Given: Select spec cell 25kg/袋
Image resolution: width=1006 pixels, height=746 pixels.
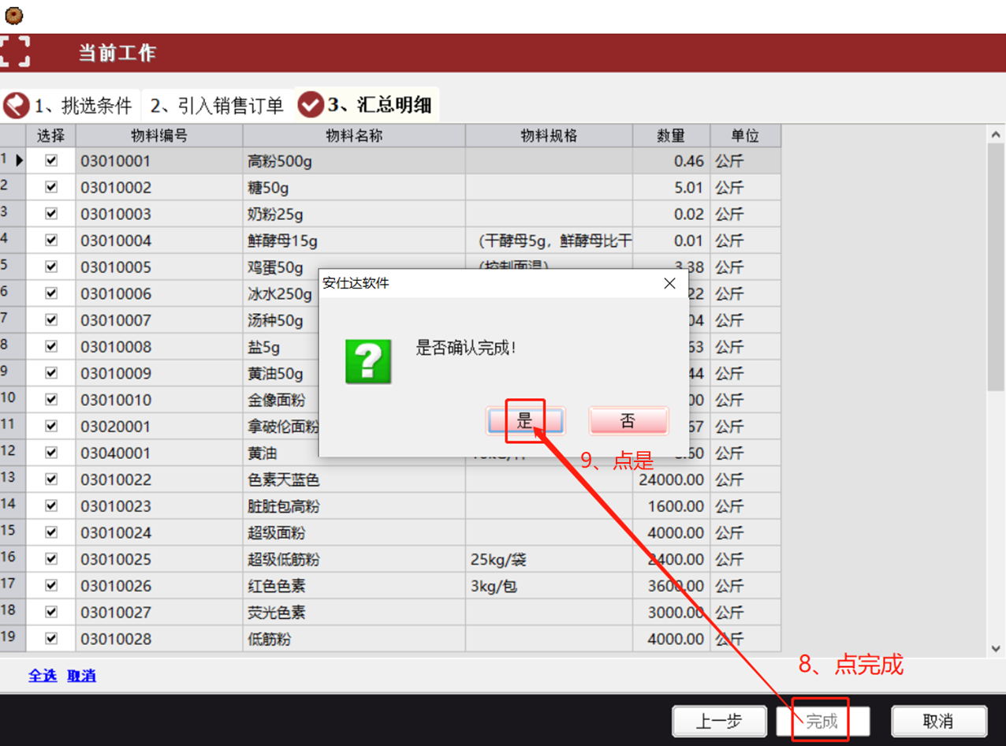Looking at the screenshot, I should (549, 559).
